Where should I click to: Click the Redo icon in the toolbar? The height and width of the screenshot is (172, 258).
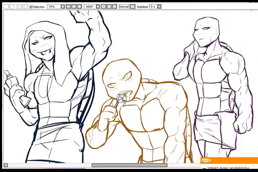pos(12,7)
